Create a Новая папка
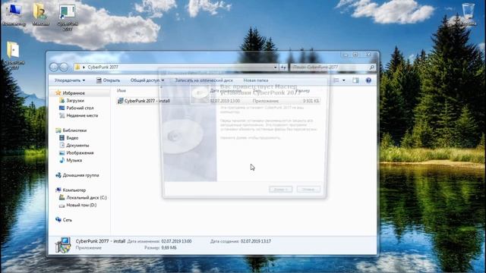486x273 pixels. click(256, 80)
